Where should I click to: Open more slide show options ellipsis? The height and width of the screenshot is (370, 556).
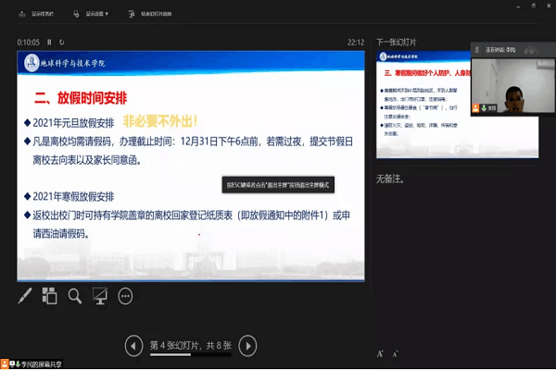[126, 296]
